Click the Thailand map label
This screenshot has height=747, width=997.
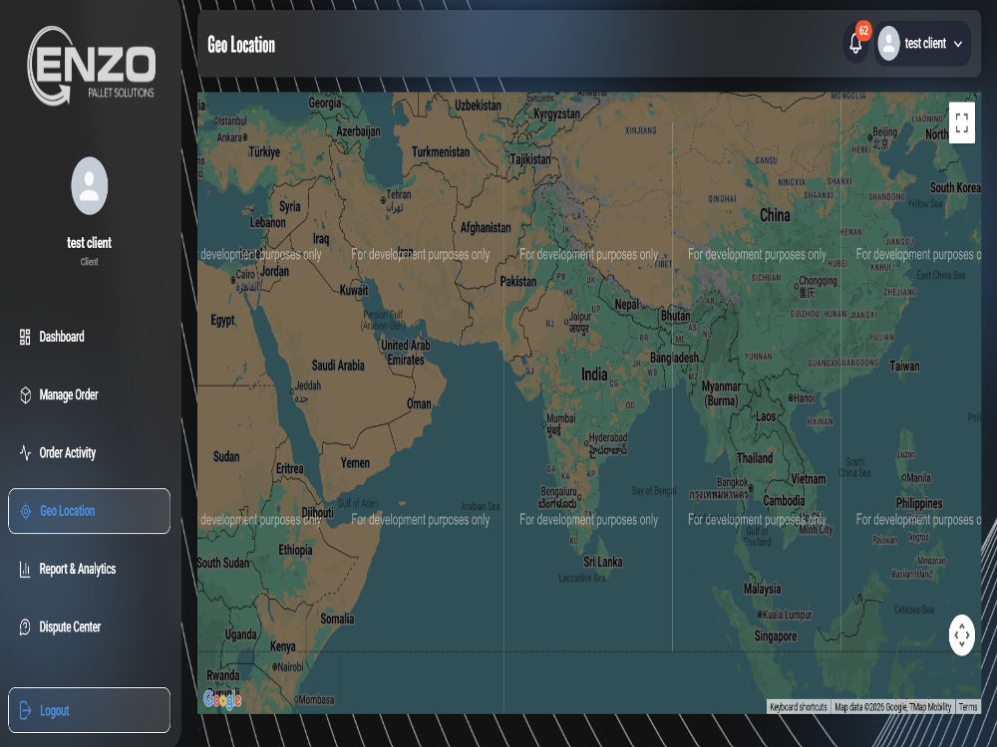(755, 458)
